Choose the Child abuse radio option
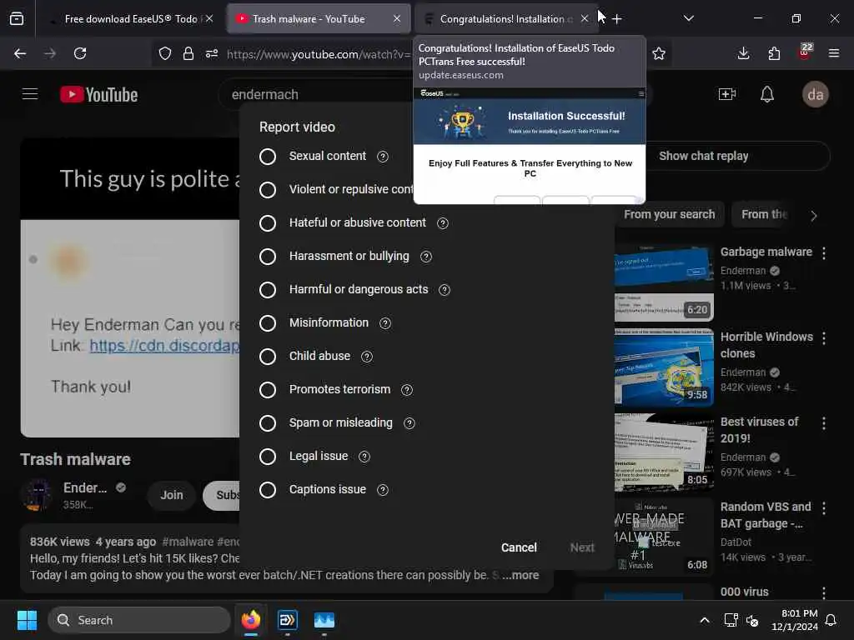 (268, 357)
